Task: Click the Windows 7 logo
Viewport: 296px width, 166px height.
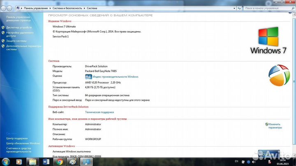Action: [x=268, y=40]
